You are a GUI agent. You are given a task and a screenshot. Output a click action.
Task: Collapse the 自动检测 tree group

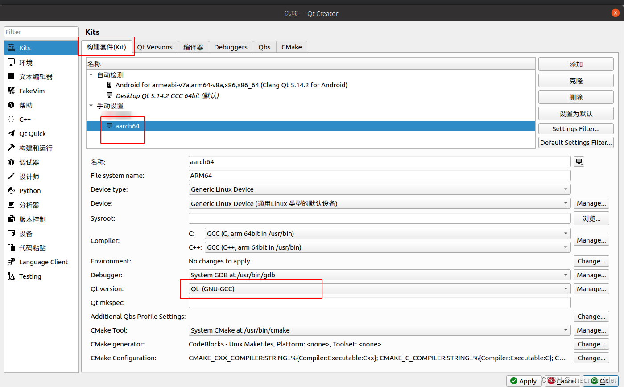(91, 75)
